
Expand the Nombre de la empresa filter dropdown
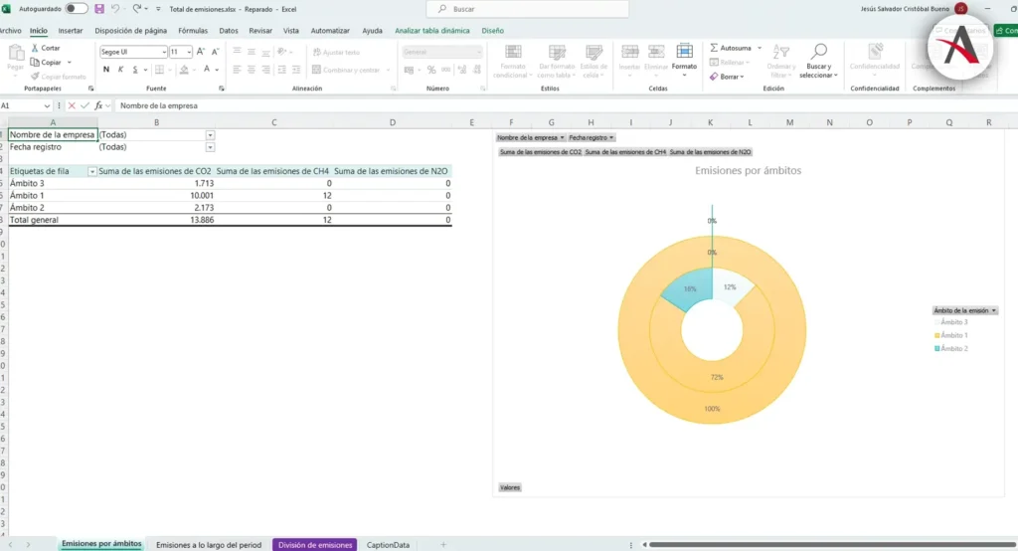coord(210,134)
